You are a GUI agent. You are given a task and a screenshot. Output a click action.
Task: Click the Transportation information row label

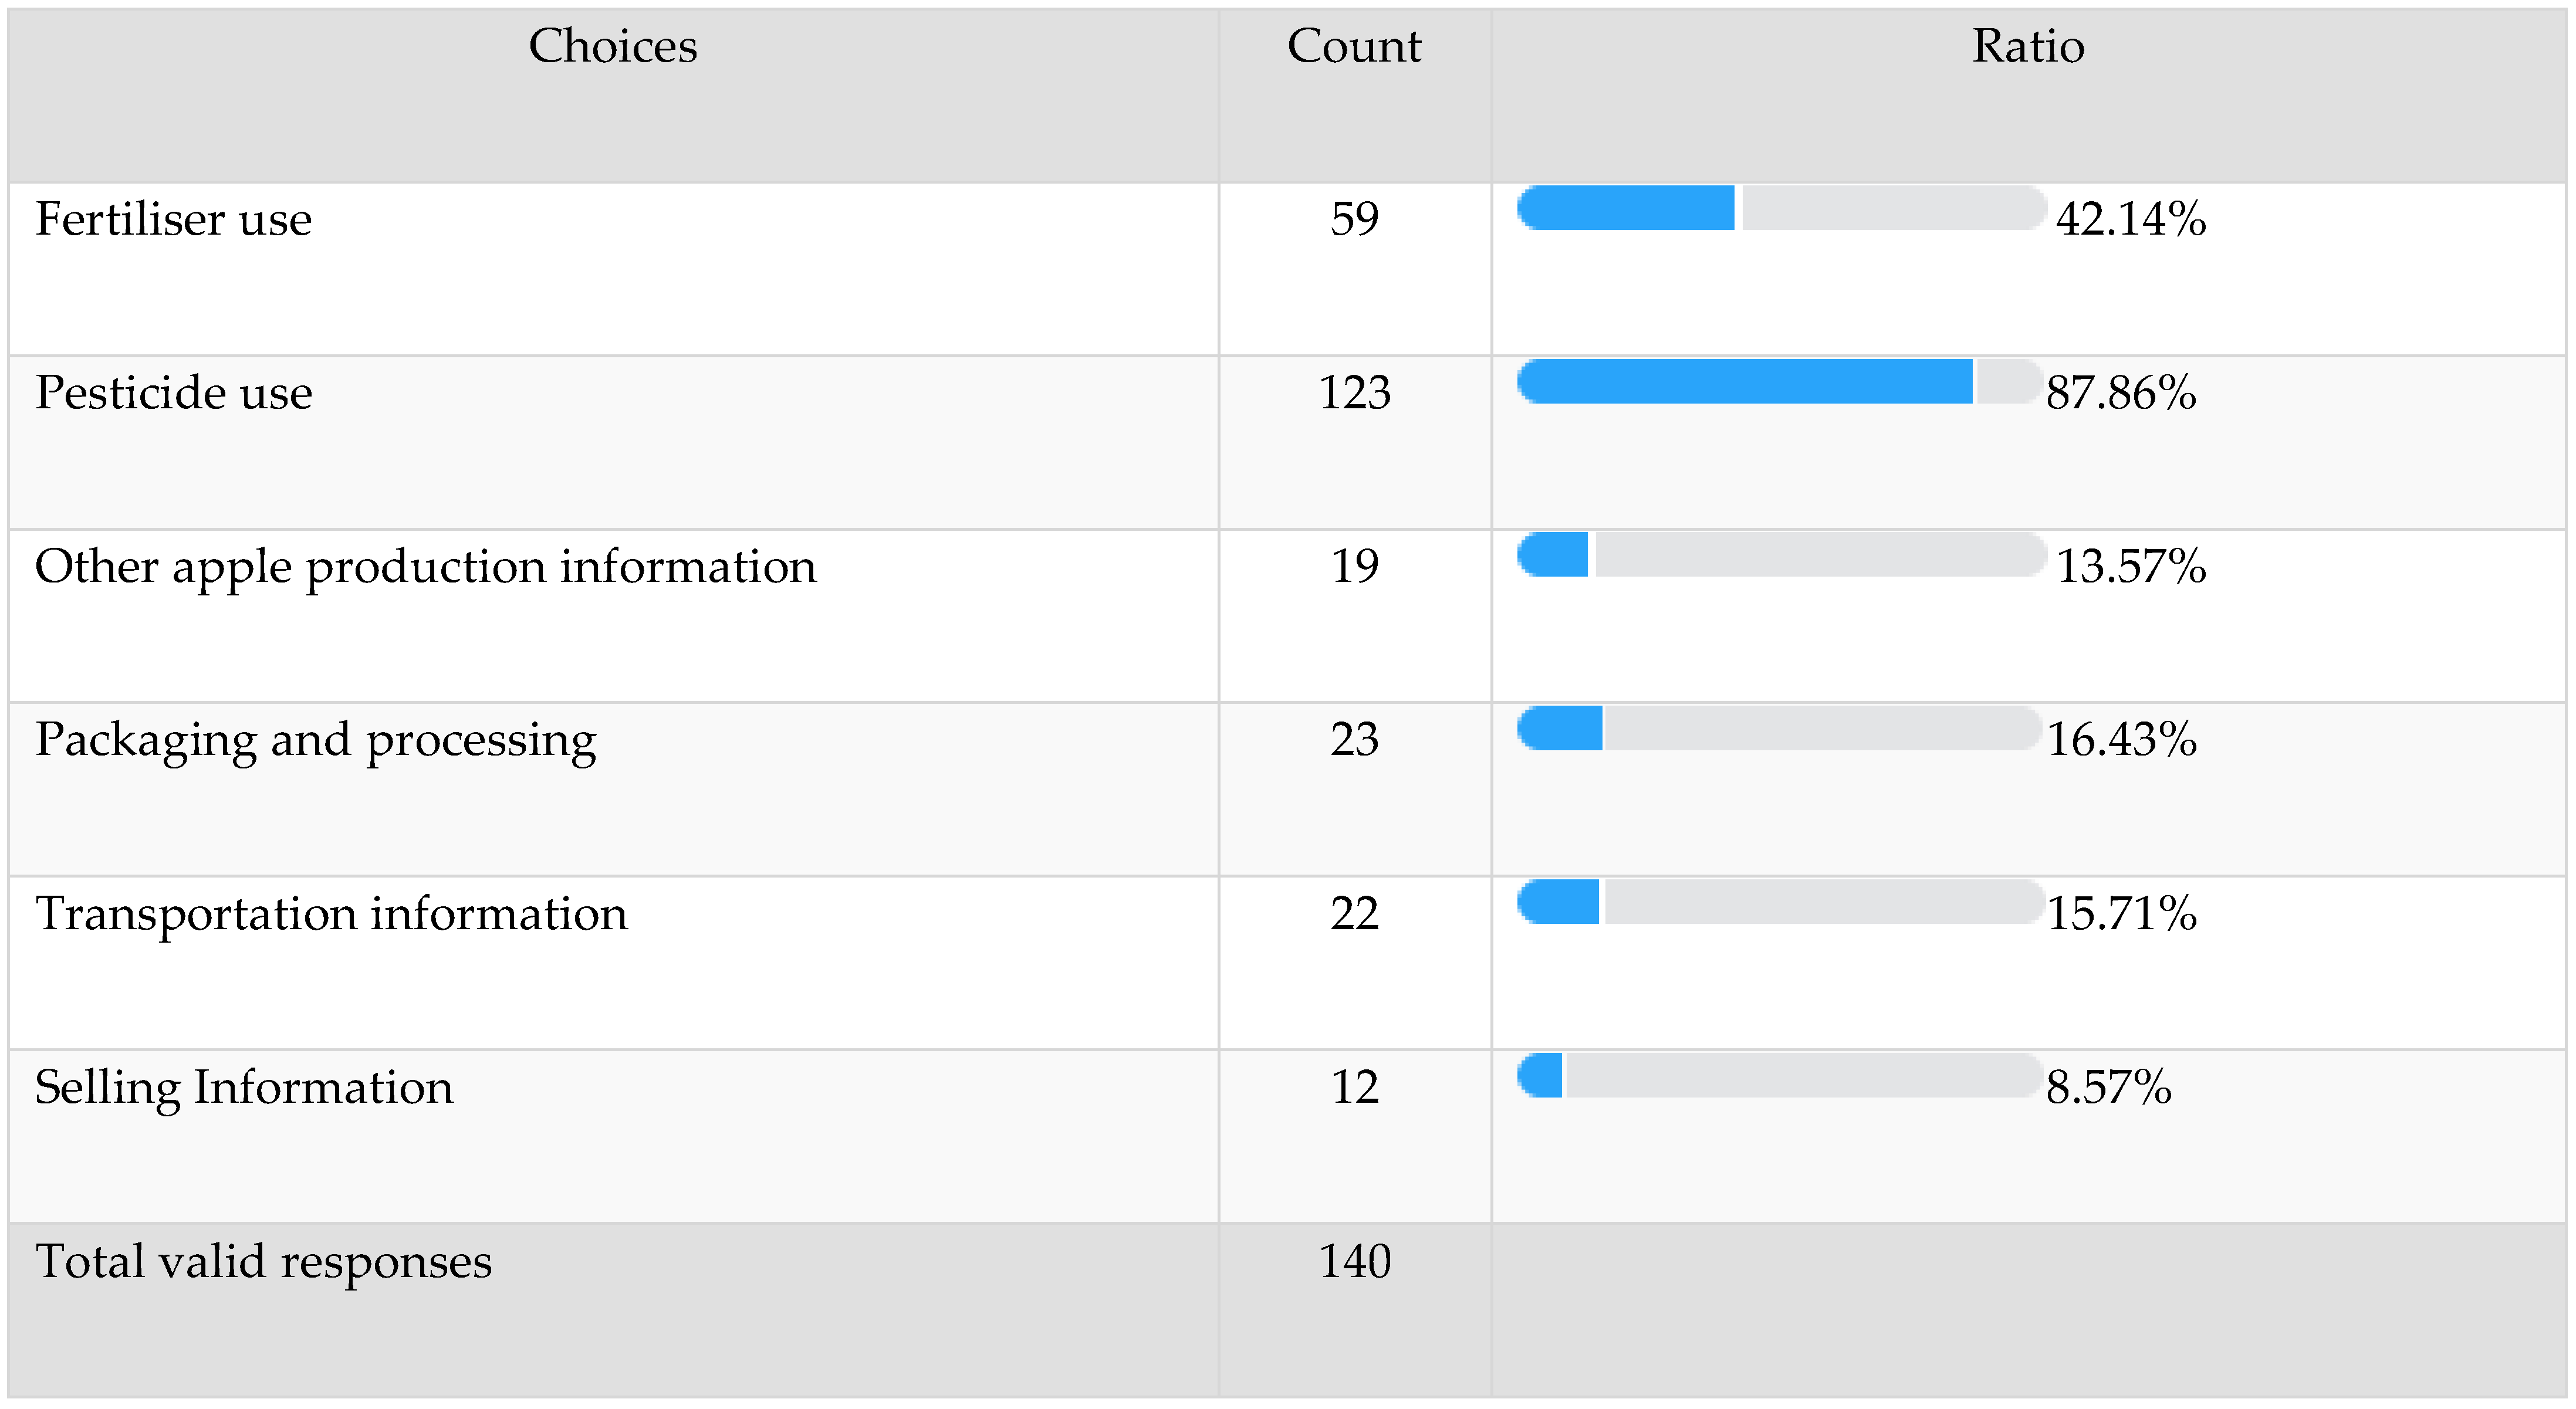(x=331, y=913)
